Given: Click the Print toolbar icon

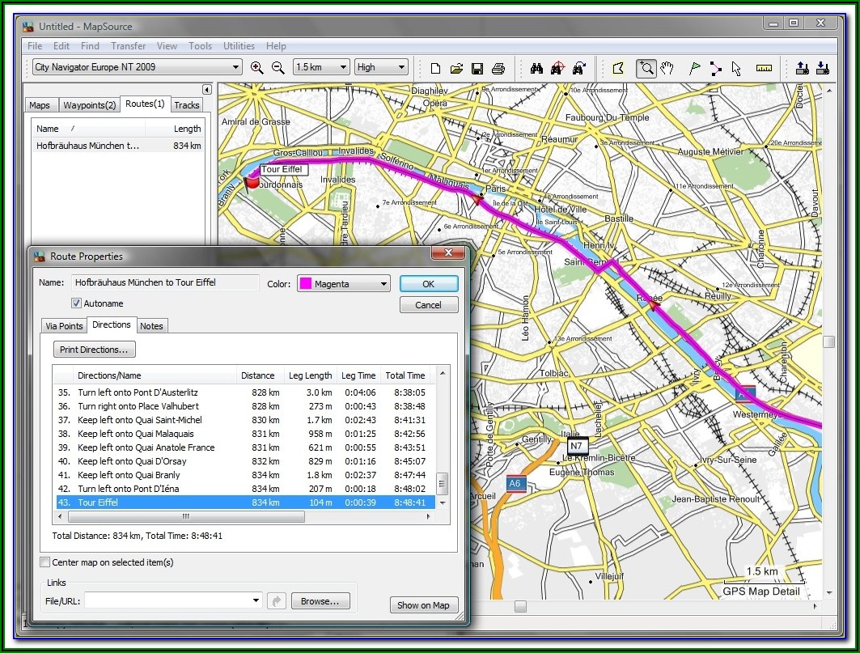Looking at the screenshot, I should (498, 68).
